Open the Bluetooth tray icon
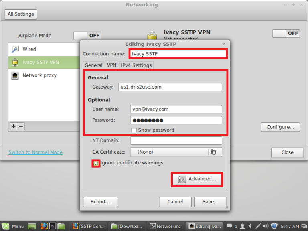 tap(250, 226)
